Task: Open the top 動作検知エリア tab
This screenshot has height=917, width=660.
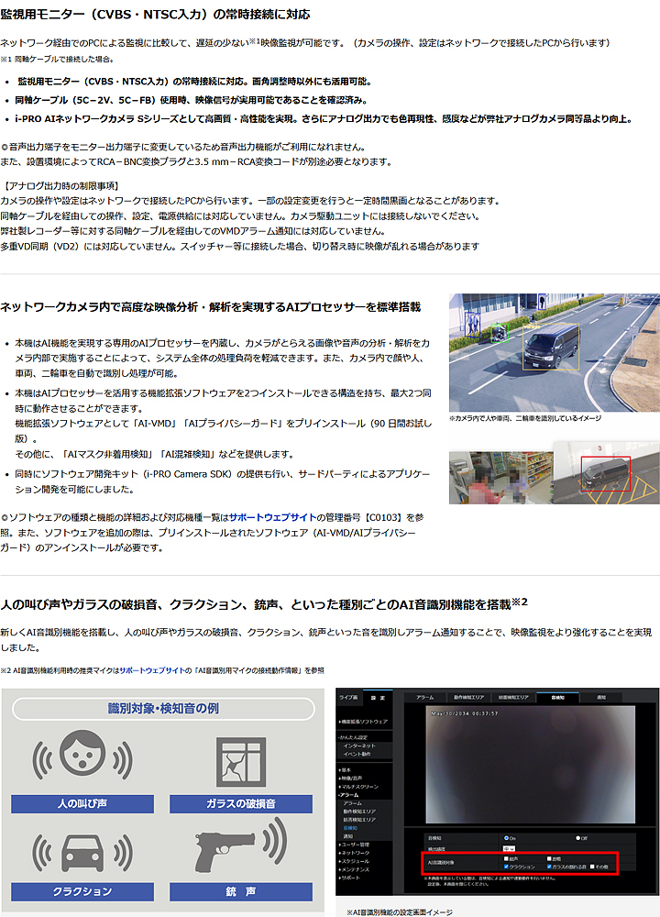Action: pos(468,697)
